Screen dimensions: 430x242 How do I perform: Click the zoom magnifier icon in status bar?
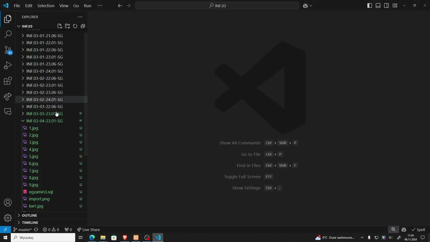pyautogui.click(x=393, y=230)
